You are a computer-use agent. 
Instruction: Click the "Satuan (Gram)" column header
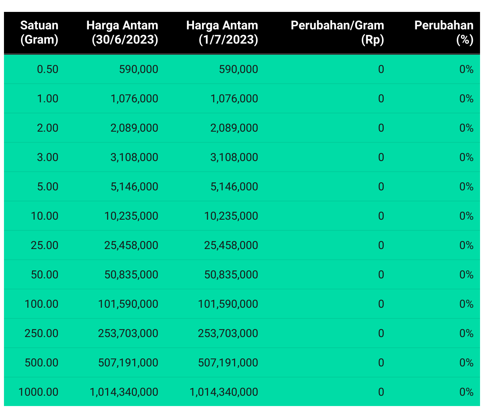tap(39, 33)
